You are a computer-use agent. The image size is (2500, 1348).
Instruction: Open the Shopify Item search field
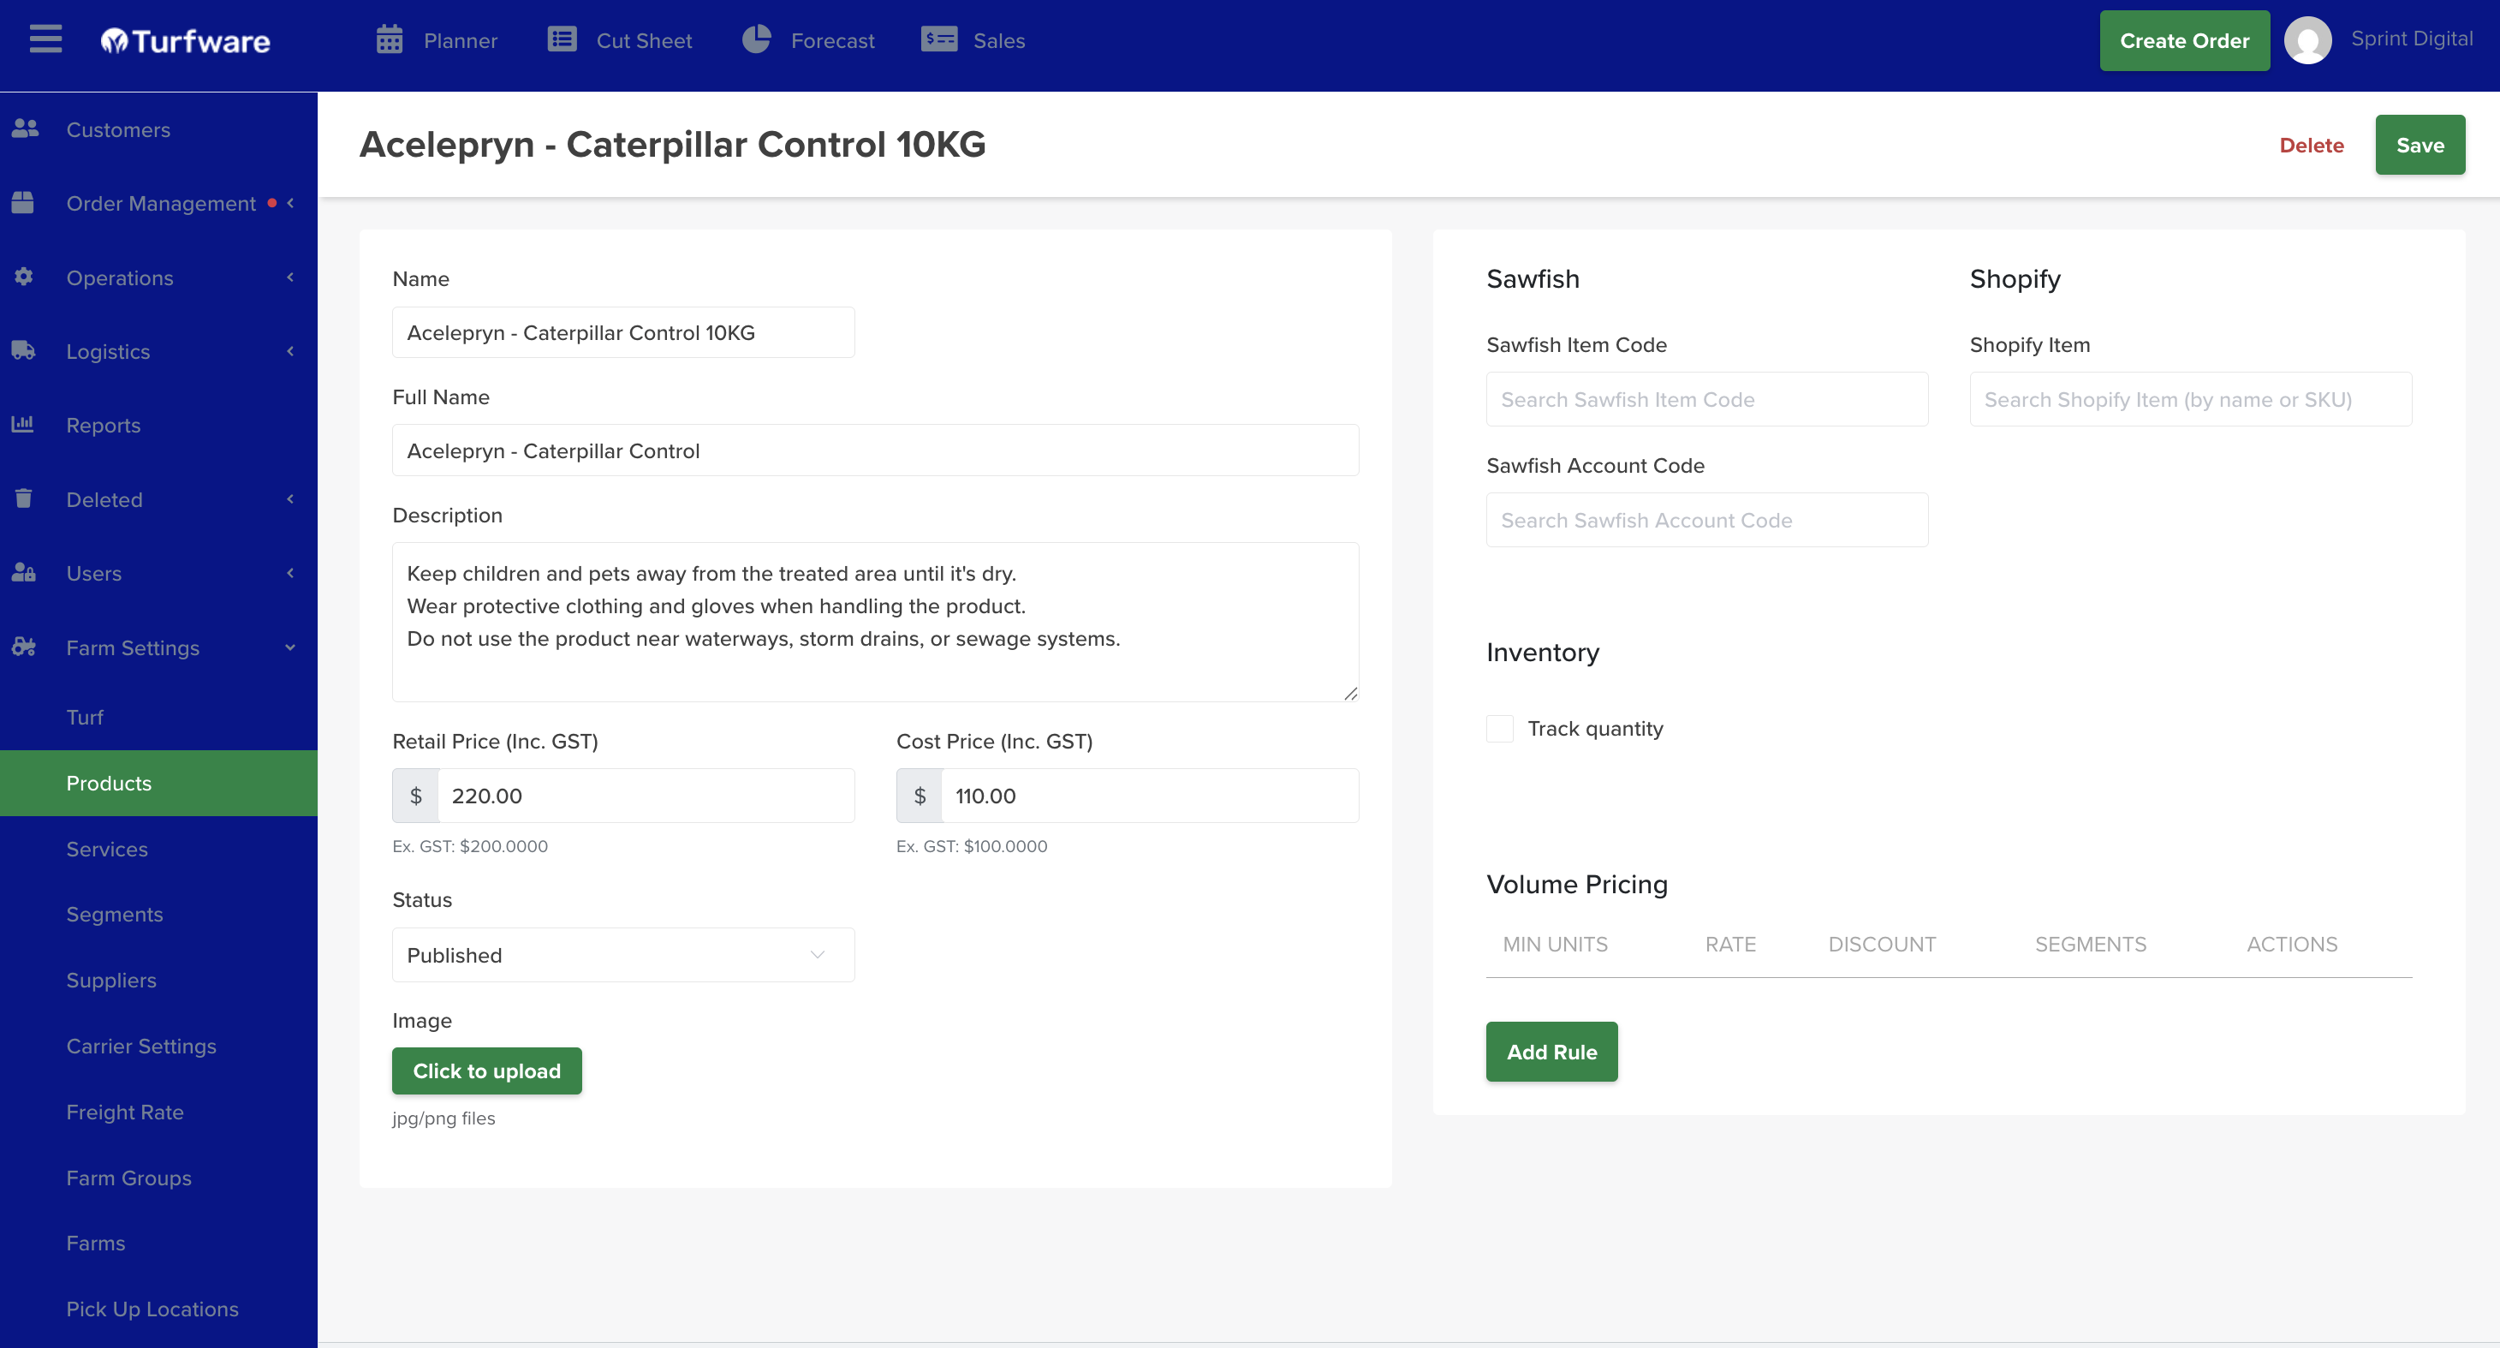click(2190, 399)
